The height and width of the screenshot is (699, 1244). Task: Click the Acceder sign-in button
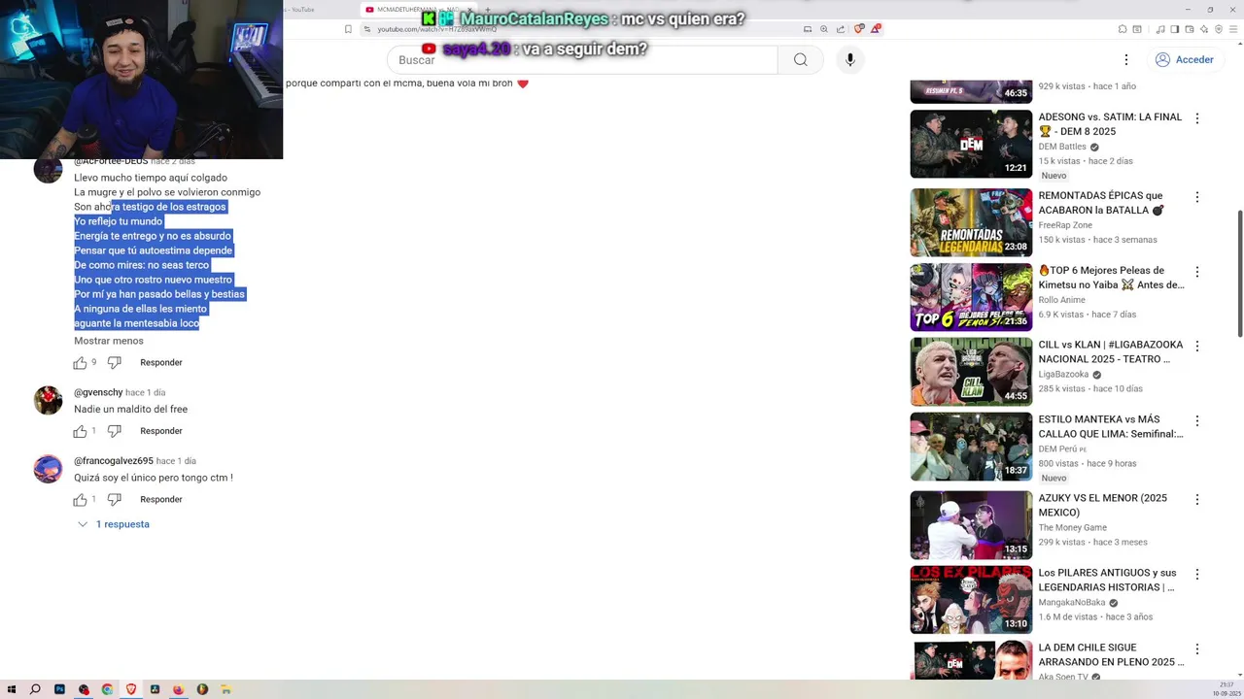pyautogui.click(x=1184, y=60)
